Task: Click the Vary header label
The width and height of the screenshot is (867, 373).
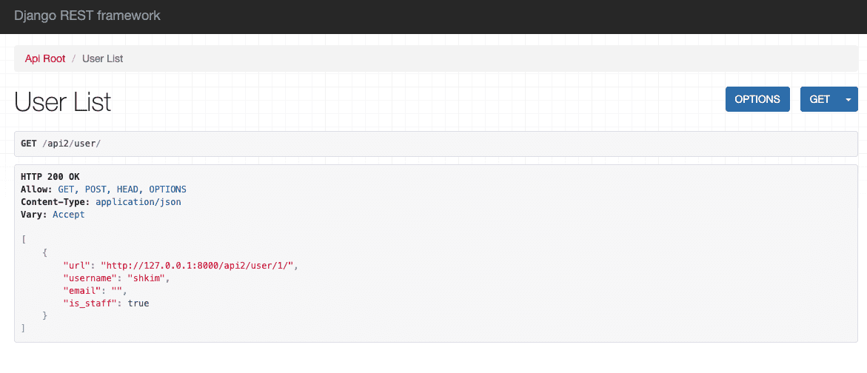Action: 33,215
